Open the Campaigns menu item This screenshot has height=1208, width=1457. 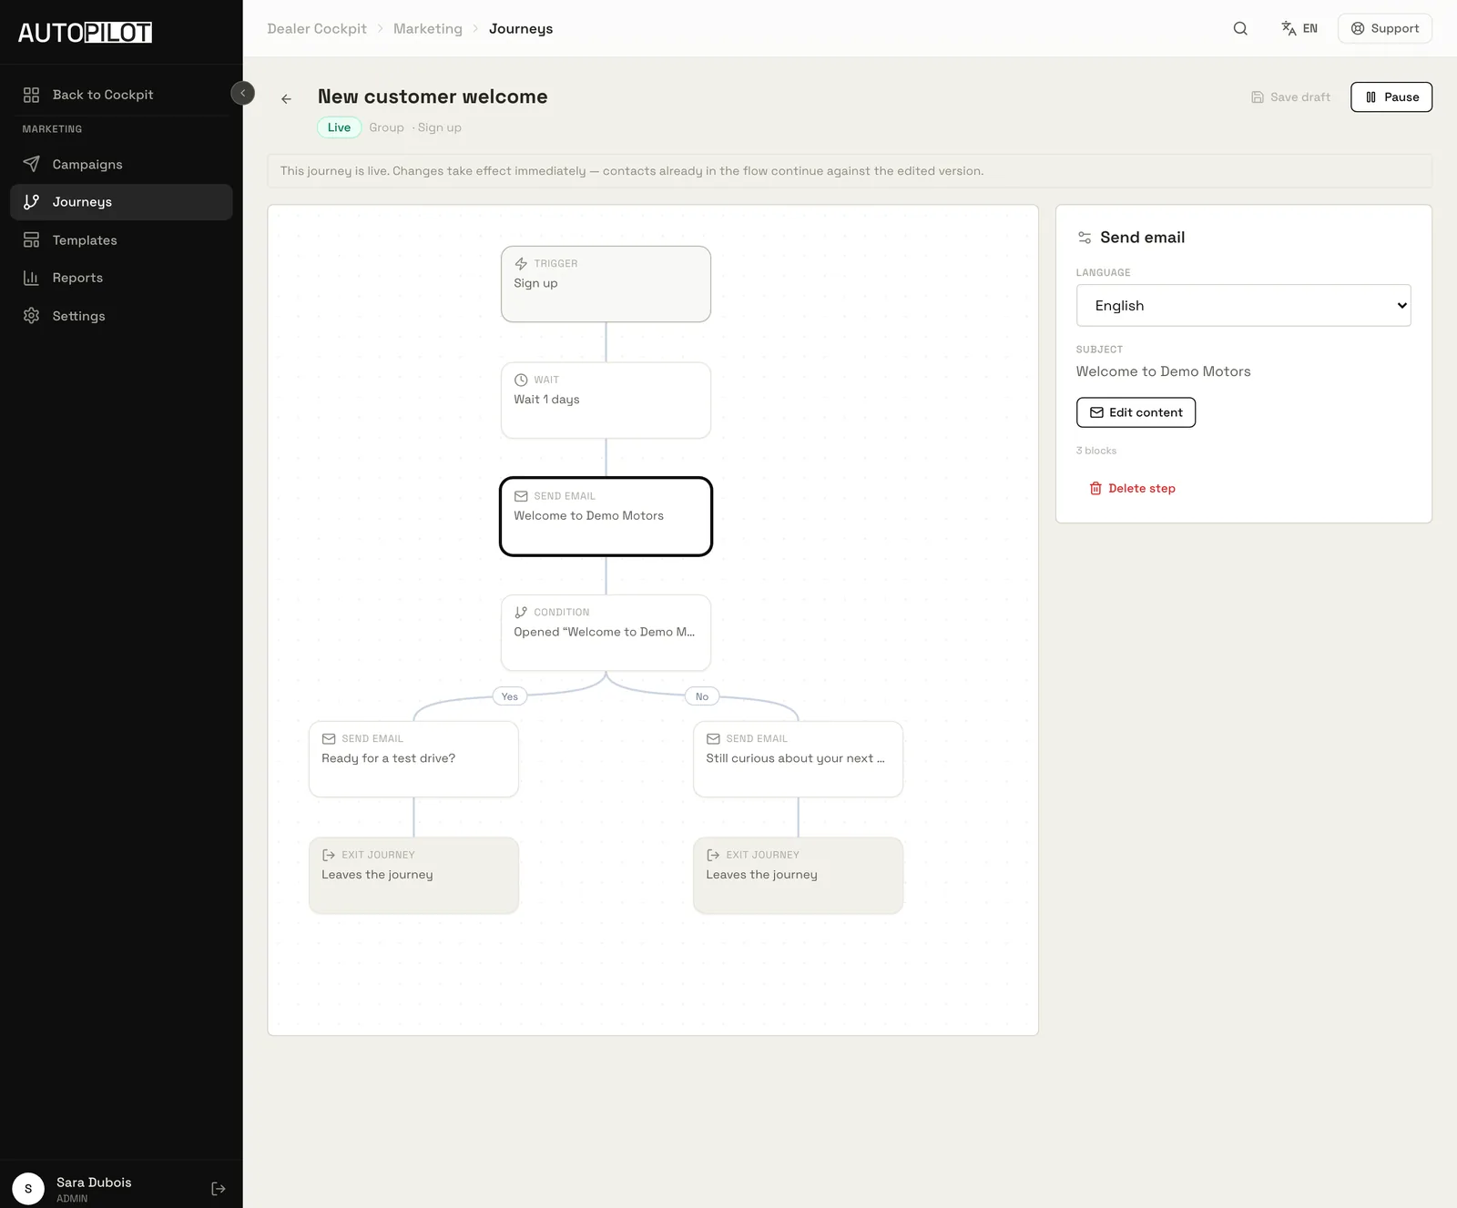click(121, 164)
